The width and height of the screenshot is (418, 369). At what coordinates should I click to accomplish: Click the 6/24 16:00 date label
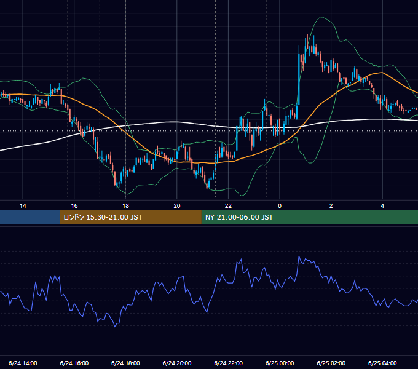coord(74,363)
